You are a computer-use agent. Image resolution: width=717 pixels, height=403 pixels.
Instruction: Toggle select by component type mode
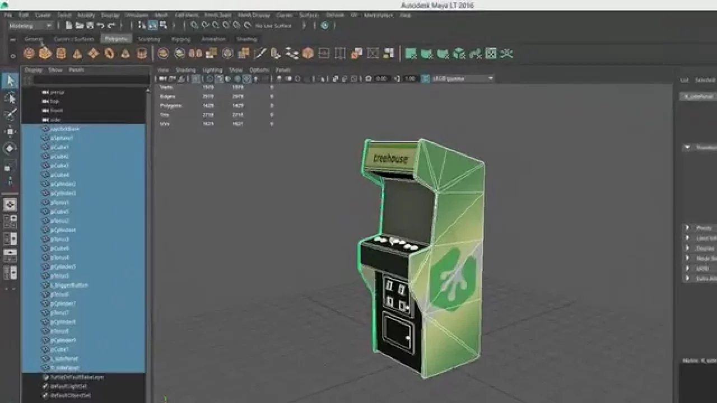(163, 25)
